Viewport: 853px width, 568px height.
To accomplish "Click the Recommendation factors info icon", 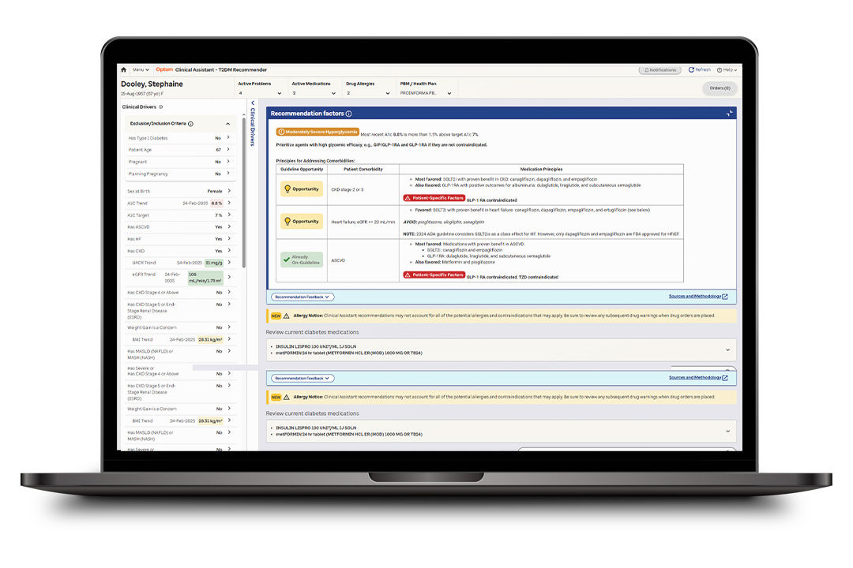I will point(348,114).
